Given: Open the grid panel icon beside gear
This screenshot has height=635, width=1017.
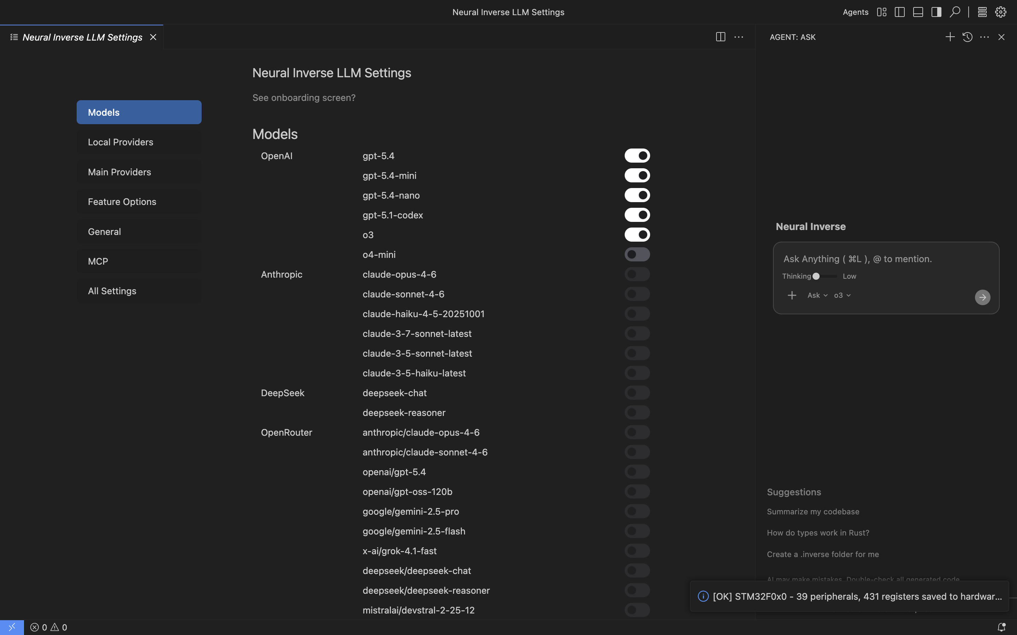Looking at the screenshot, I should [982, 12].
